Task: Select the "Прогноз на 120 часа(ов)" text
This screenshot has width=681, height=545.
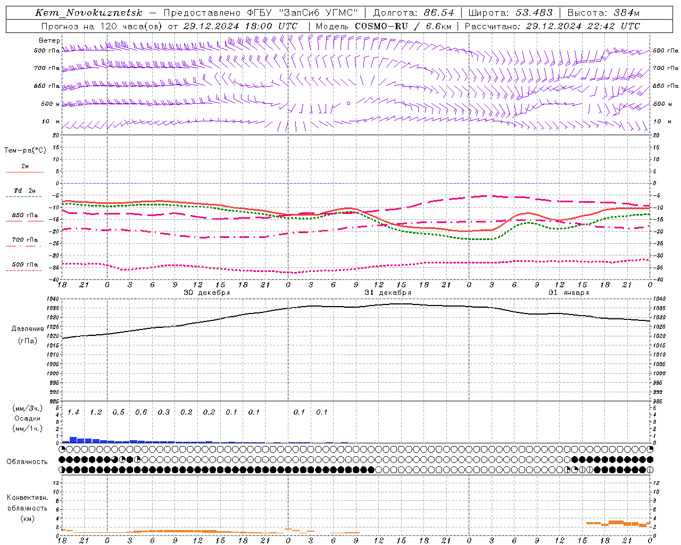Action: coord(102,26)
